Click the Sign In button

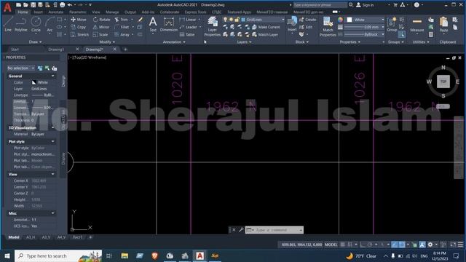coord(366,5)
